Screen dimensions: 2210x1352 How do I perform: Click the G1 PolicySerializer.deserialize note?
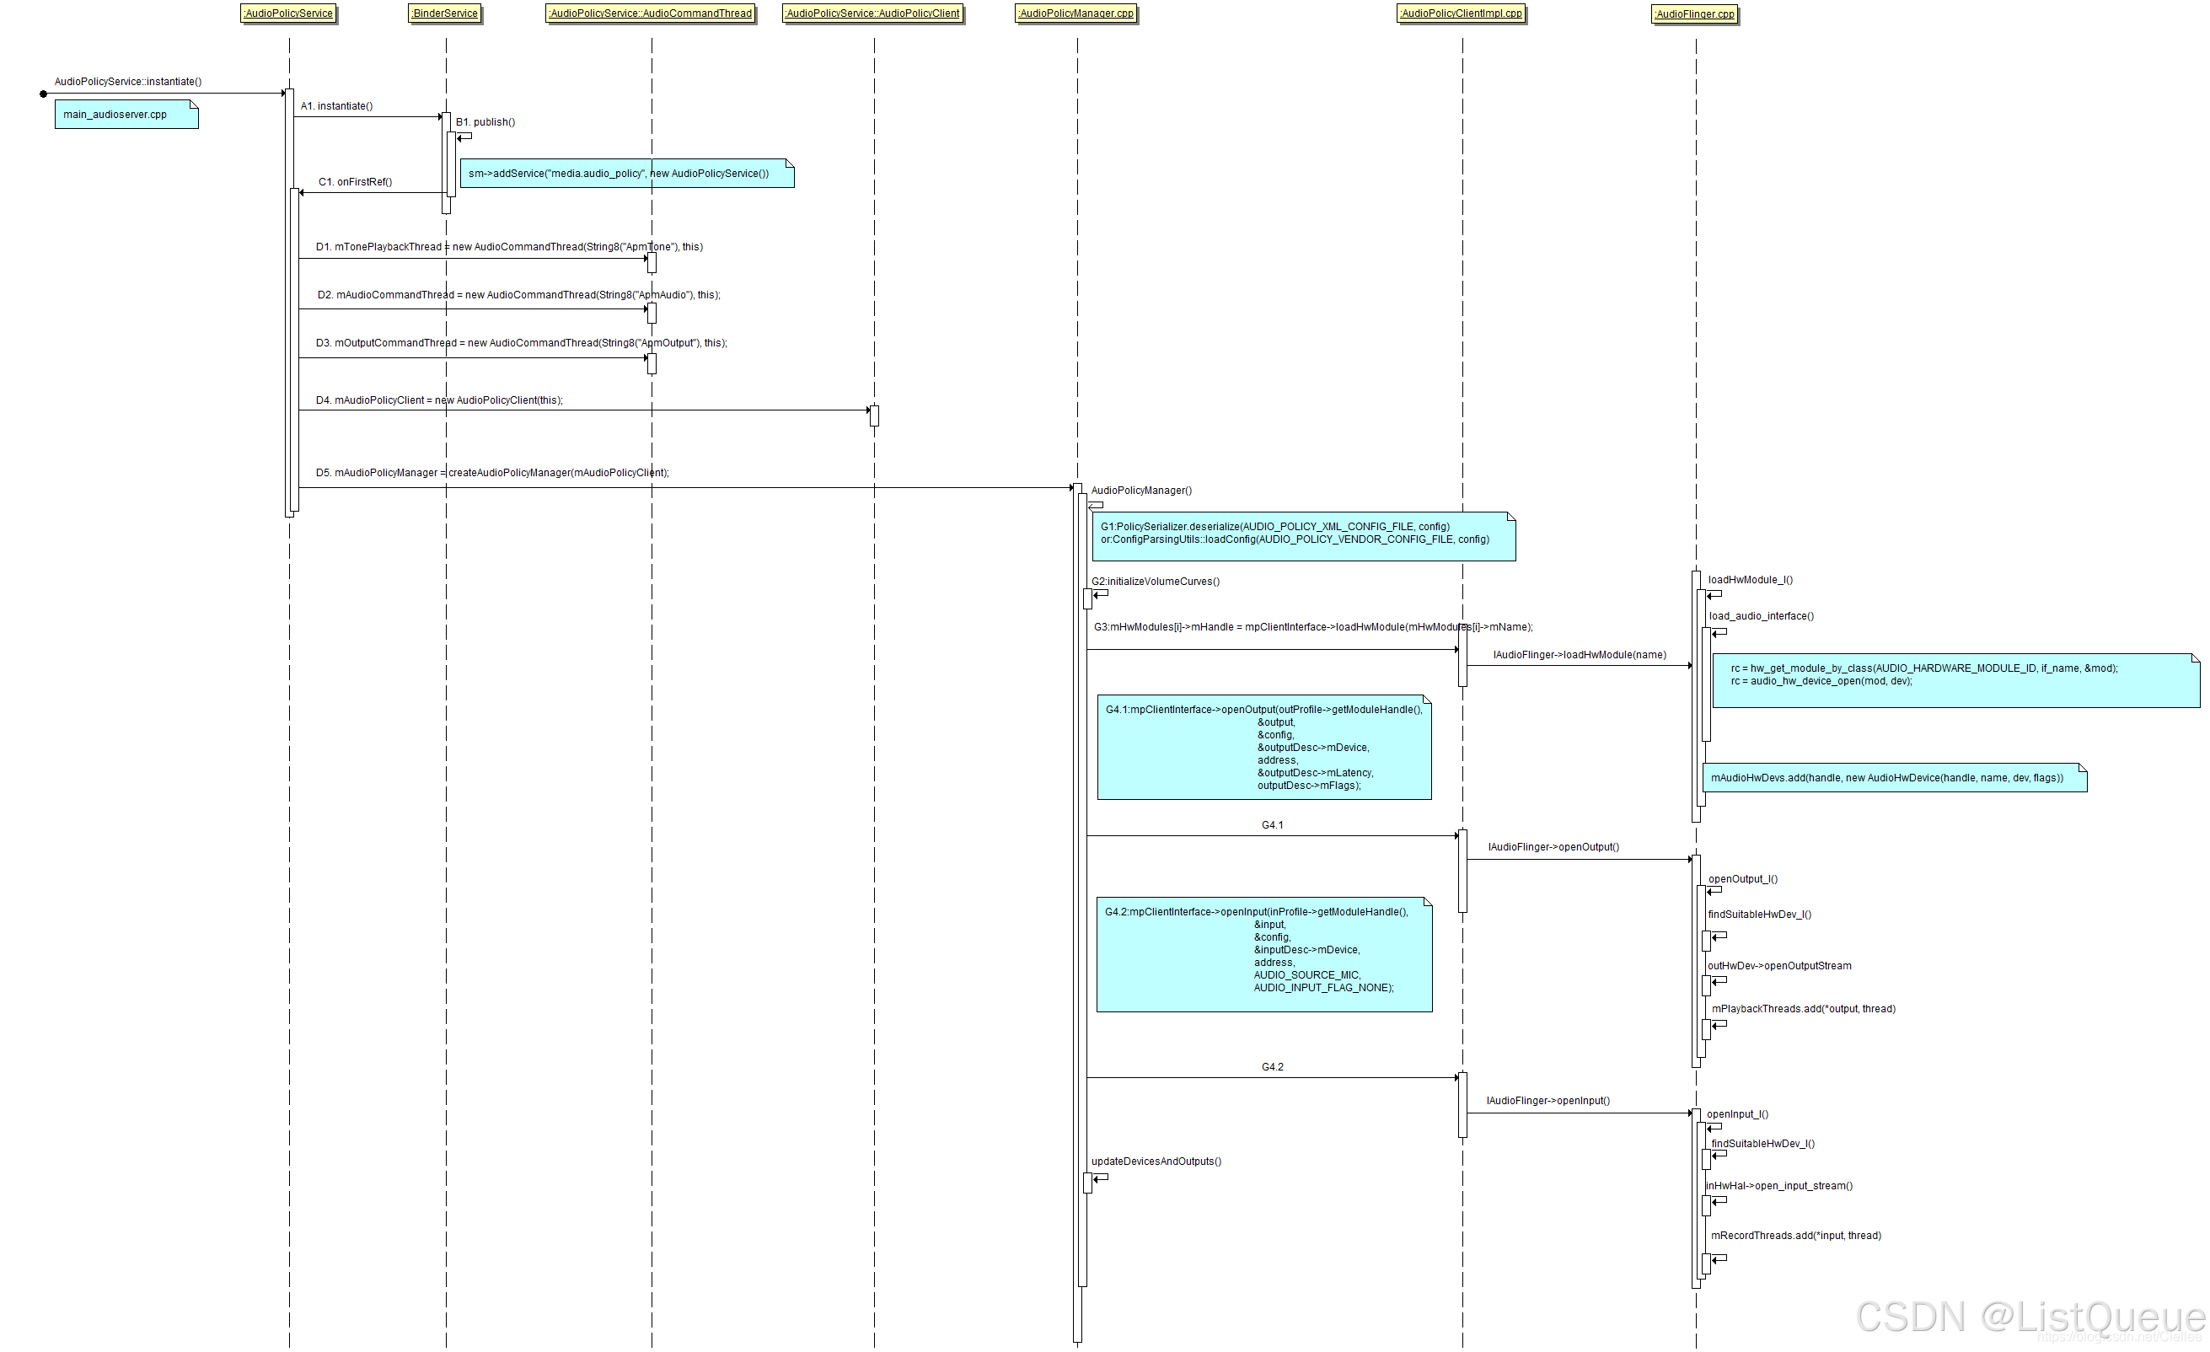pos(1302,535)
